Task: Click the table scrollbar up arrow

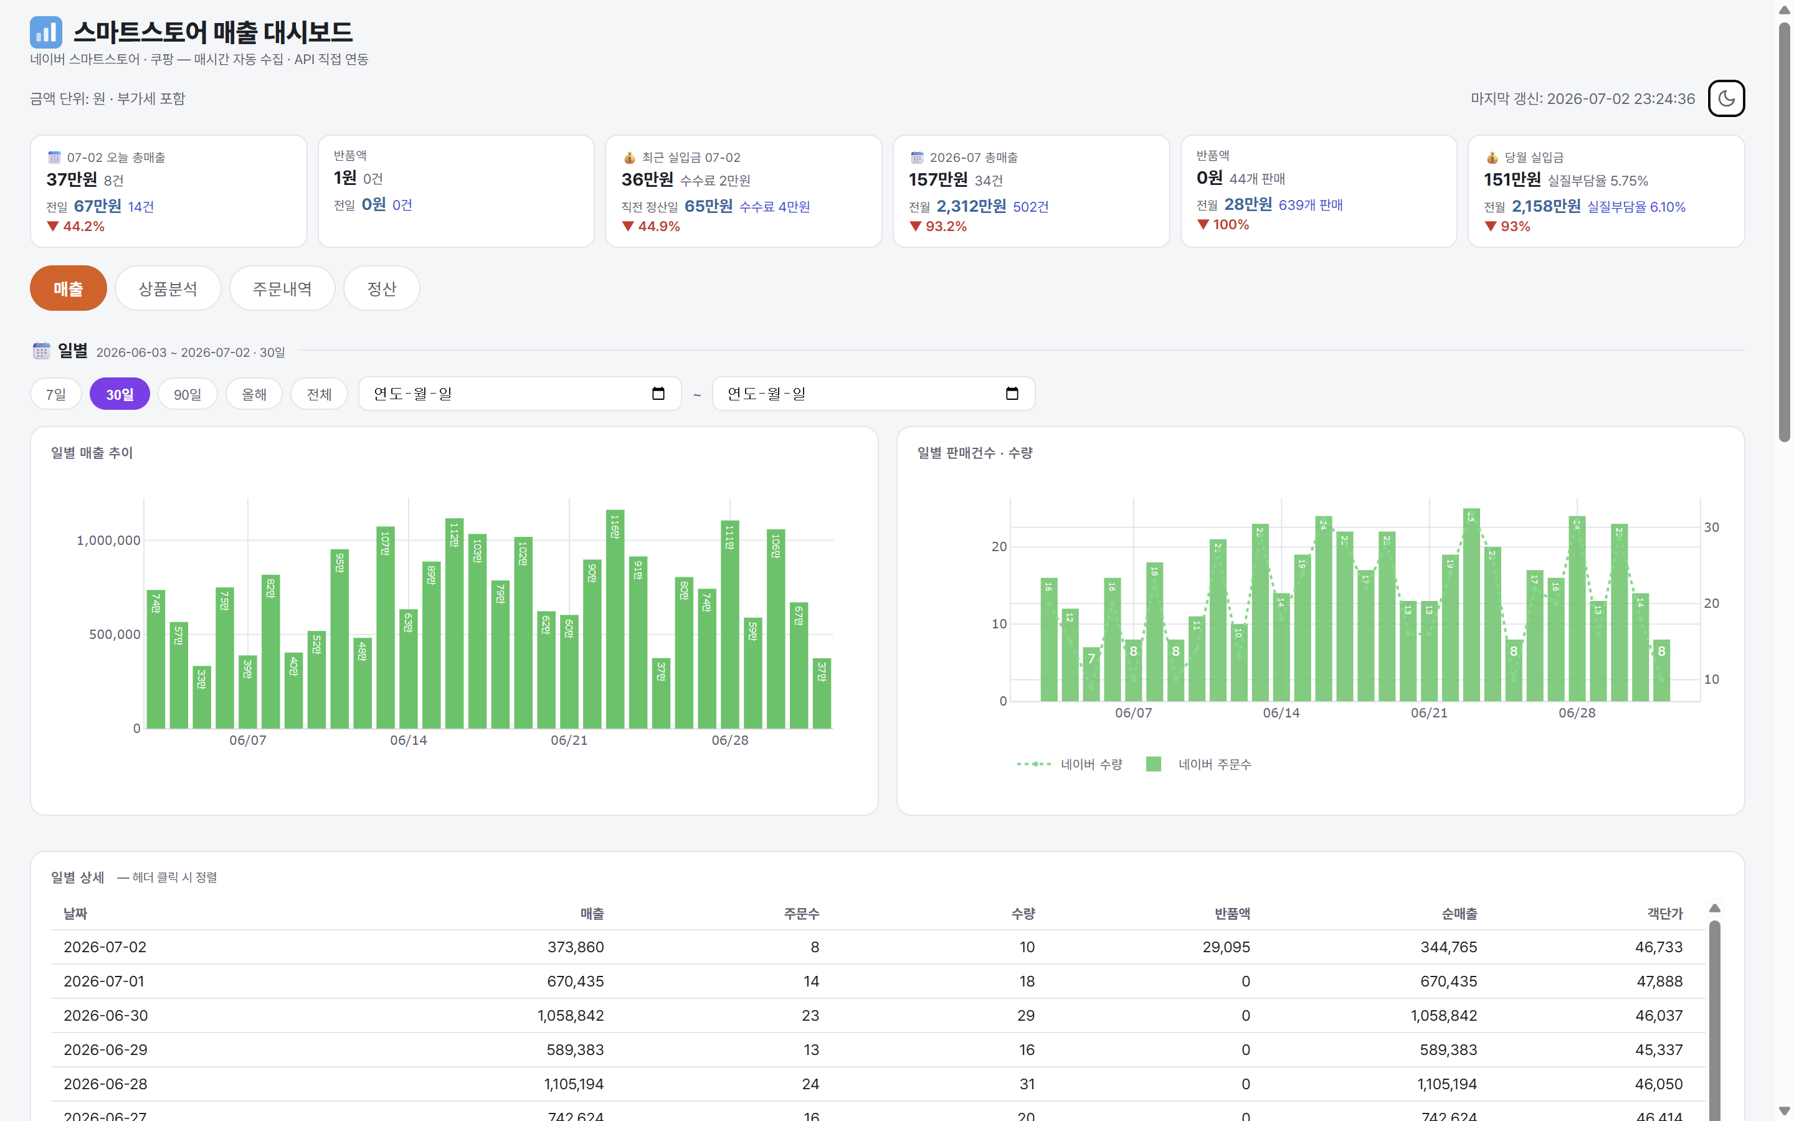Action: pos(1715,909)
